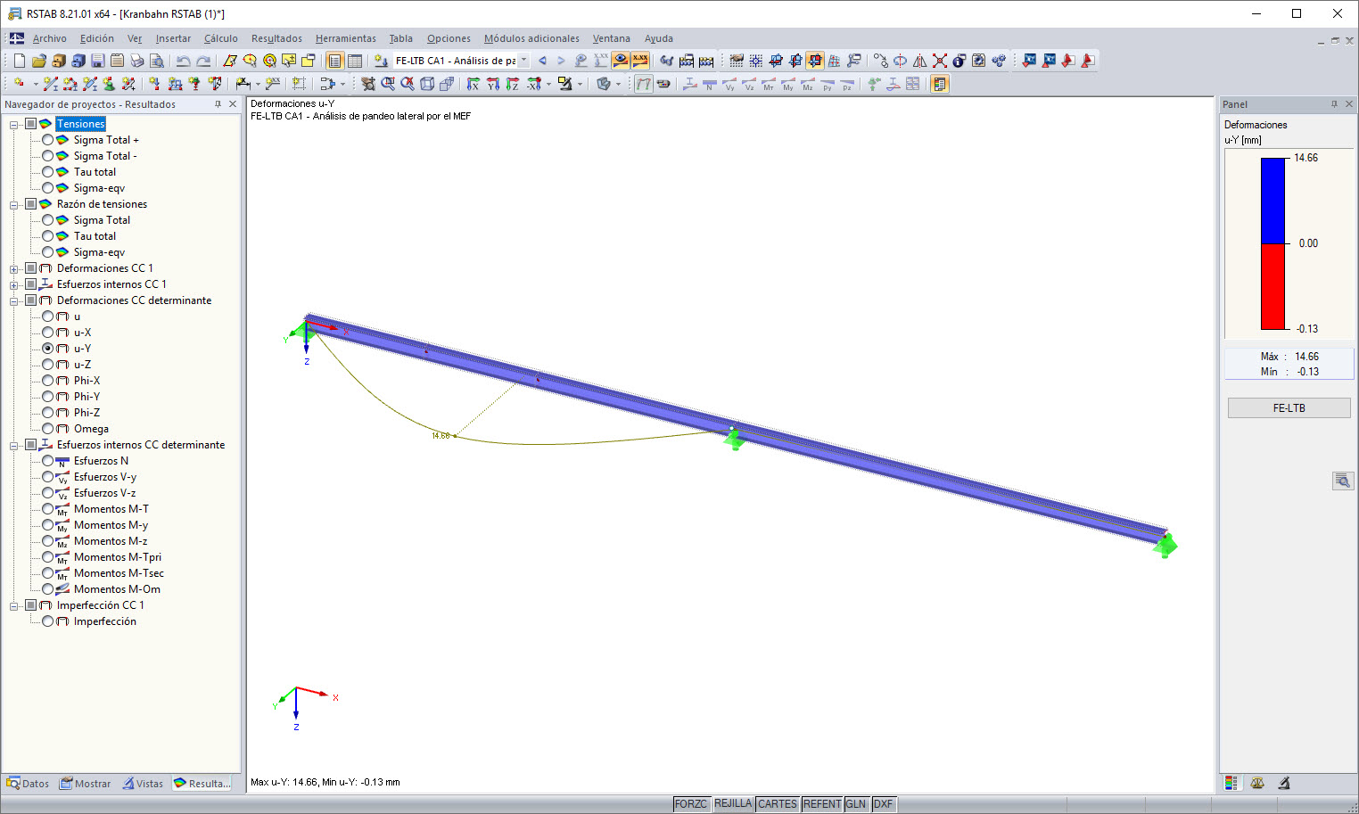Screen dimensions: 1359x814
Task: Toggle the REFENT status bar button
Action: 822,804
